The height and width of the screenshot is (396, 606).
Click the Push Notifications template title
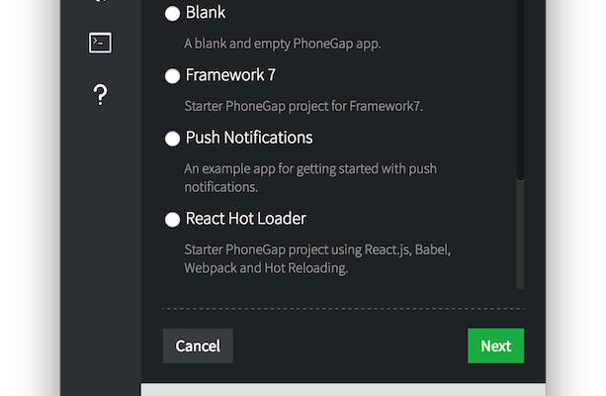249,138
